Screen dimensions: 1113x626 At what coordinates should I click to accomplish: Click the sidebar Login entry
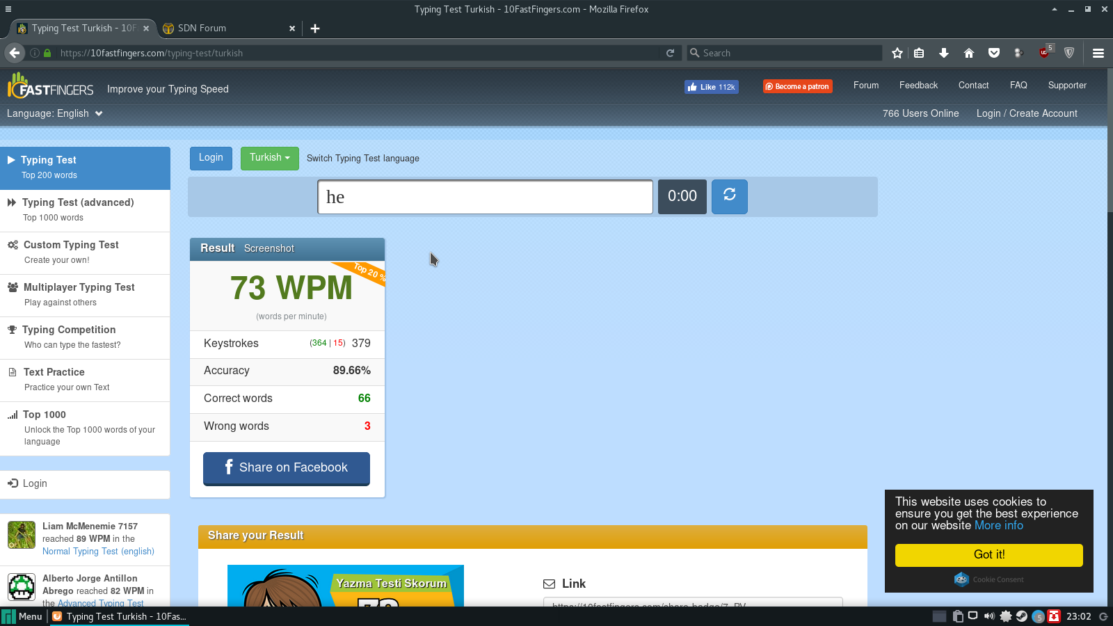(85, 484)
